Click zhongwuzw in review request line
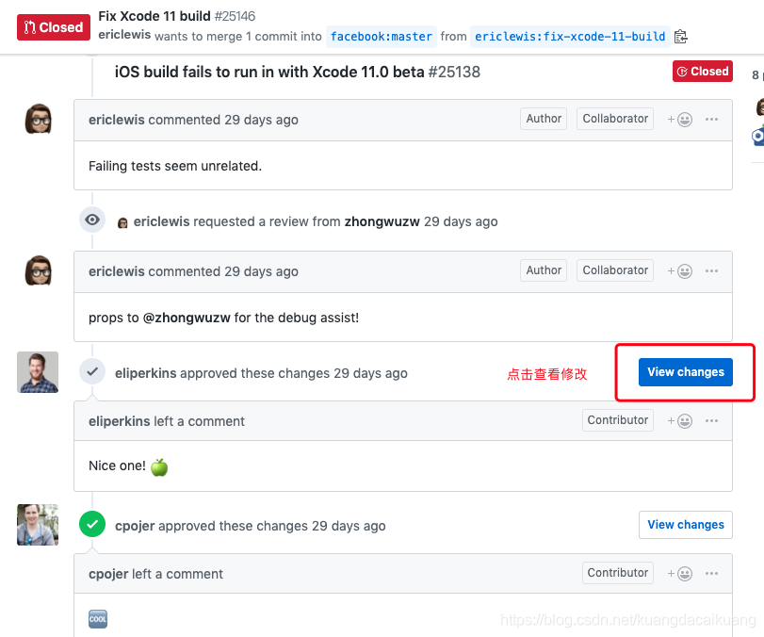This screenshot has height=637, width=764. (x=382, y=221)
